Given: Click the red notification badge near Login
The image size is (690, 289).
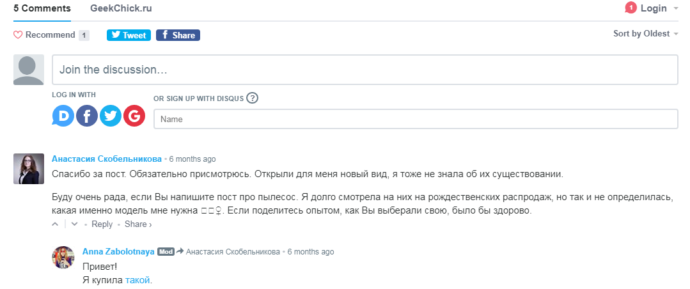Looking at the screenshot, I should click(x=631, y=8).
